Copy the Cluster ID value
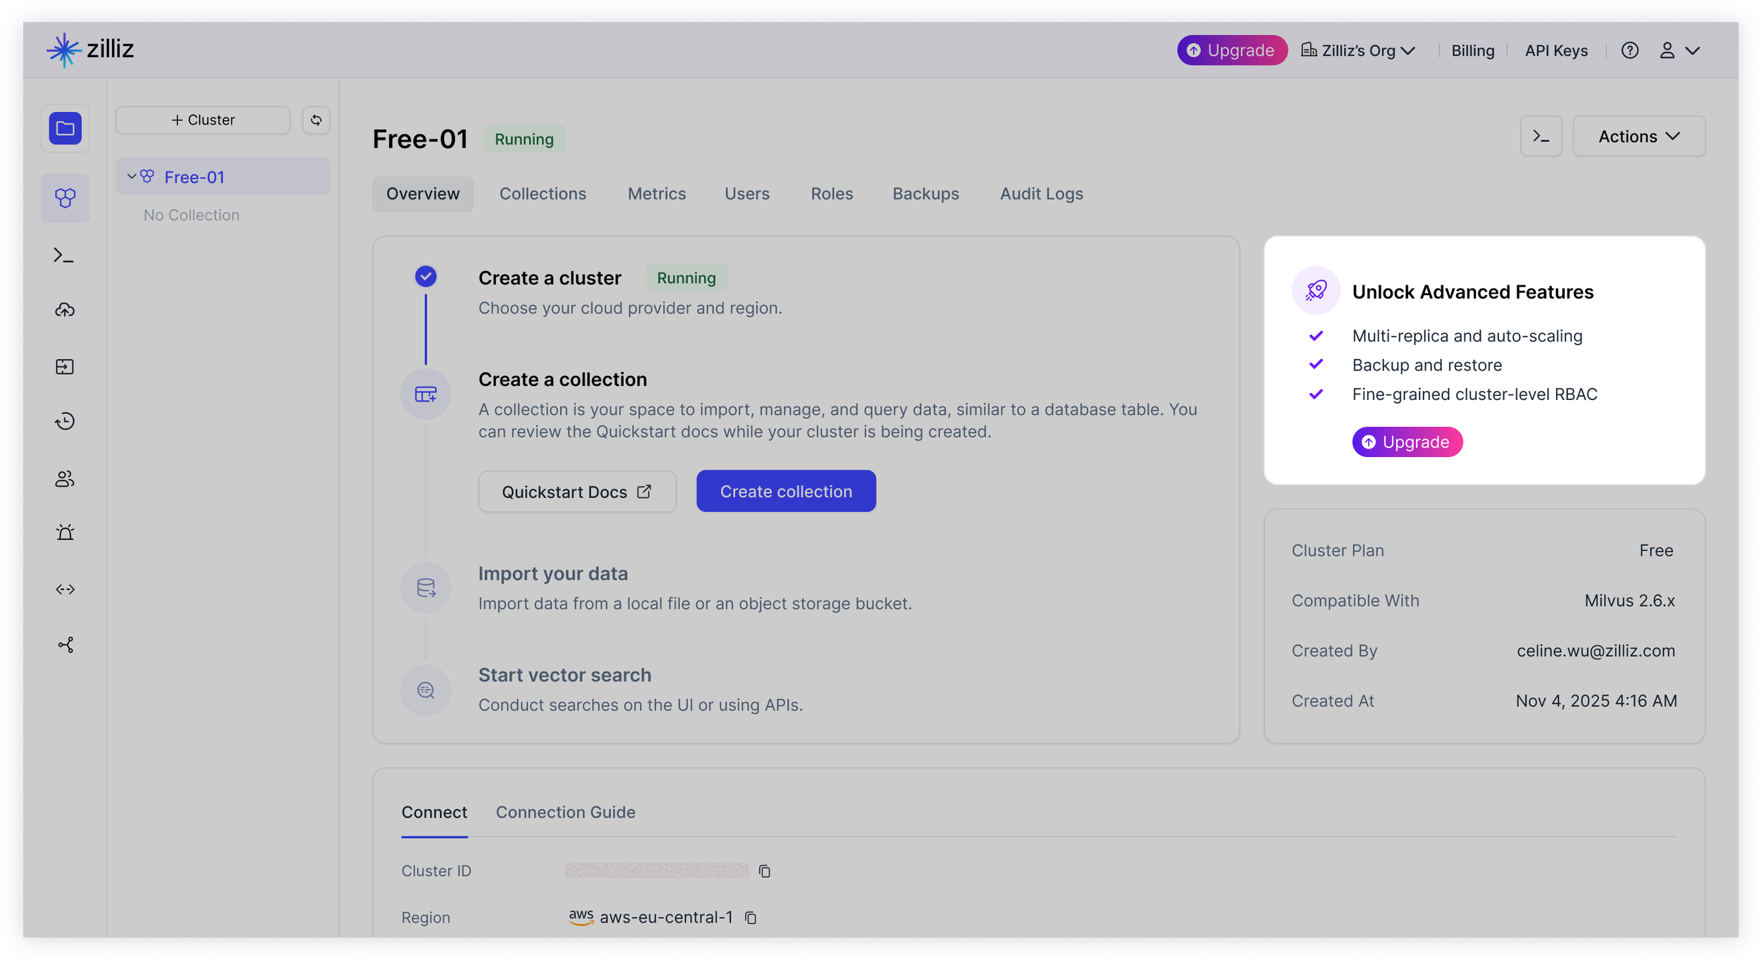The height and width of the screenshot is (962, 1762). [x=765, y=871]
